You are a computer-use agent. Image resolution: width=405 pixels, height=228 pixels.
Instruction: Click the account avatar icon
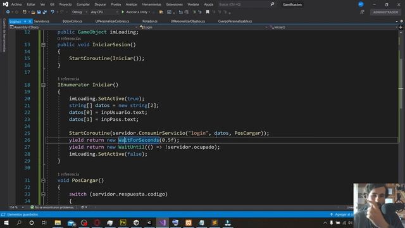pyautogui.click(x=361, y=4)
